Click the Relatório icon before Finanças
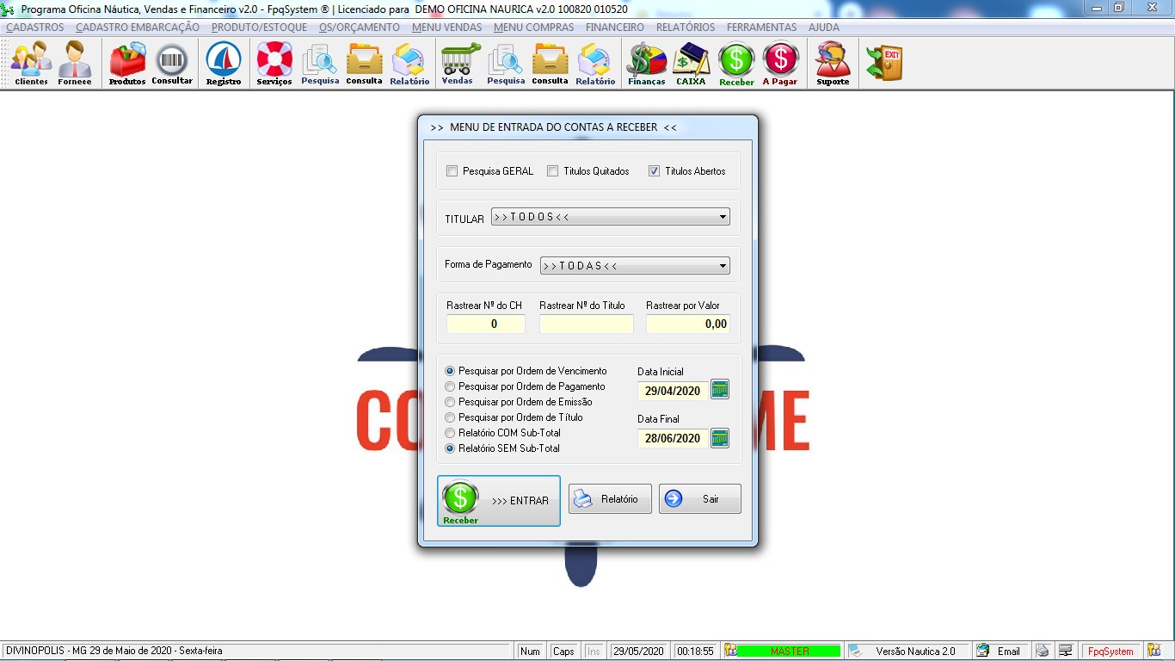This screenshot has height=661, width=1175. pyautogui.click(x=595, y=64)
